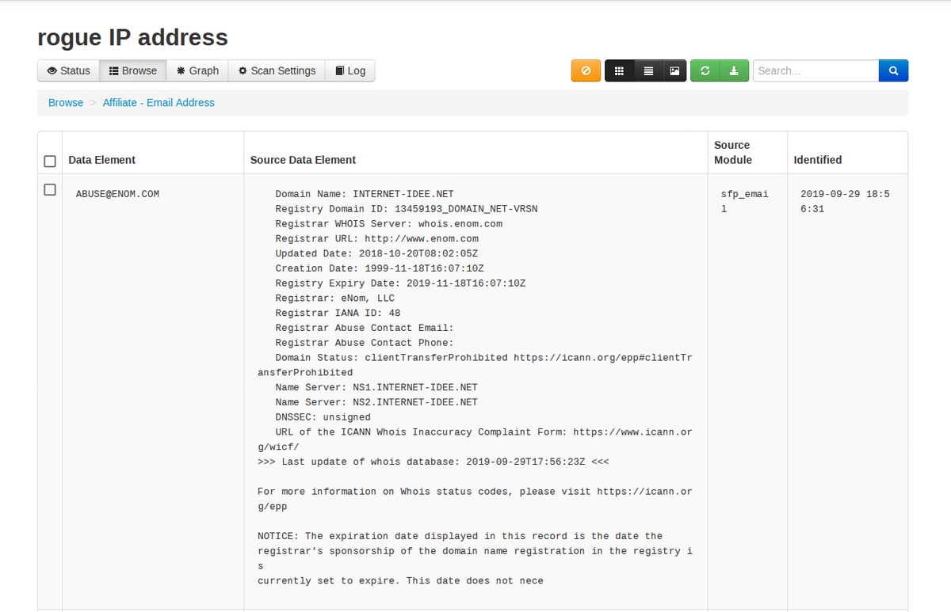951x612 pixels.
Task: Check the ABUSE@ENOM.COM row checkbox
Action: pos(50,189)
